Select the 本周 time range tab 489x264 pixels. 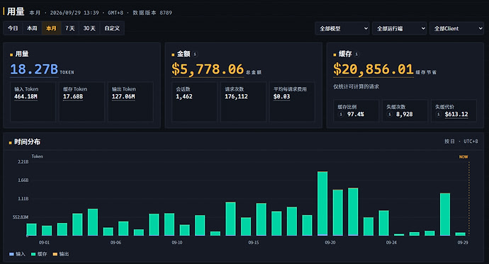pyautogui.click(x=32, y=28)
